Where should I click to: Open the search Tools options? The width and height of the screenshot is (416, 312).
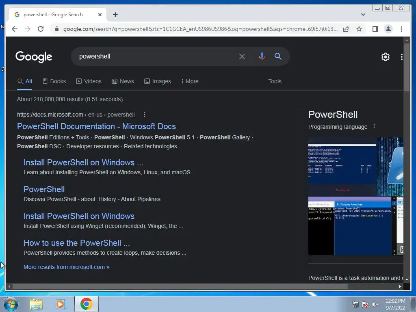275,81
